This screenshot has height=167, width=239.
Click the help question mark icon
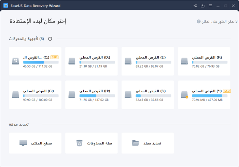pyautogui.click(x=199, y=21)
